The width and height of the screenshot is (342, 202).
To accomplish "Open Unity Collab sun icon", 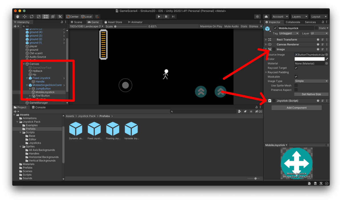I will [x=257, y=17].
